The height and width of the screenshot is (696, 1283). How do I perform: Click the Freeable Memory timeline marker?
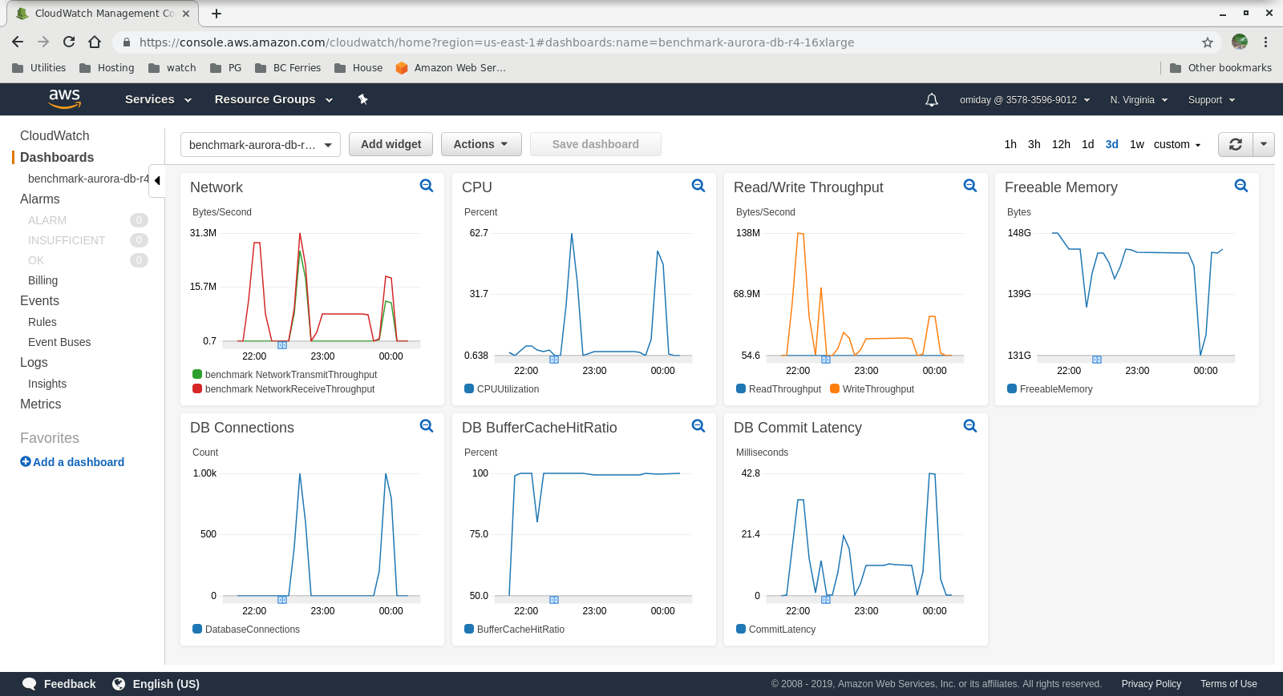1097,360
